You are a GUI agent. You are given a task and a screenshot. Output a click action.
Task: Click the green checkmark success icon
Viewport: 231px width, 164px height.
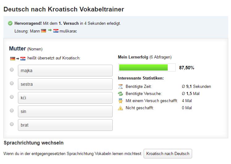10,23
